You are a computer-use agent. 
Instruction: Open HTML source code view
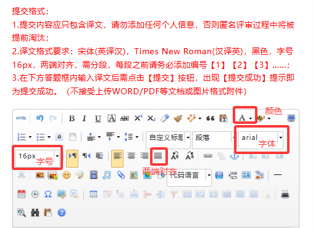(21, 118)
